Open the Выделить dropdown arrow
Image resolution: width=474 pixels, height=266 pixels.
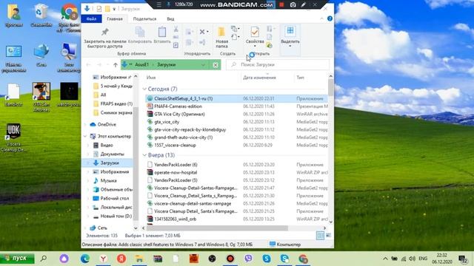[x=290, y=46]
